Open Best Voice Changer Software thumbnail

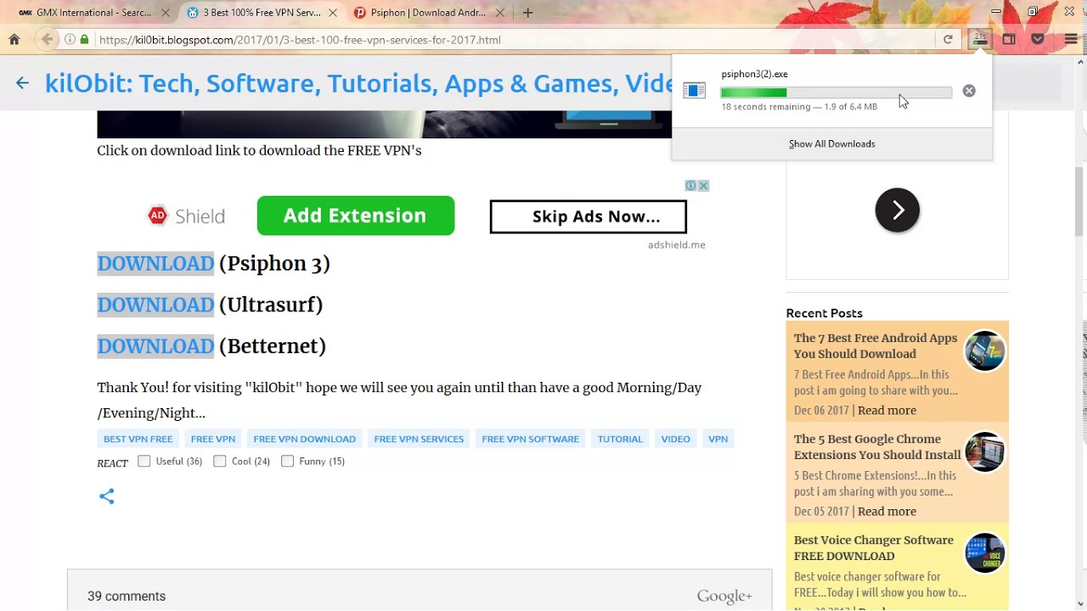985,552
